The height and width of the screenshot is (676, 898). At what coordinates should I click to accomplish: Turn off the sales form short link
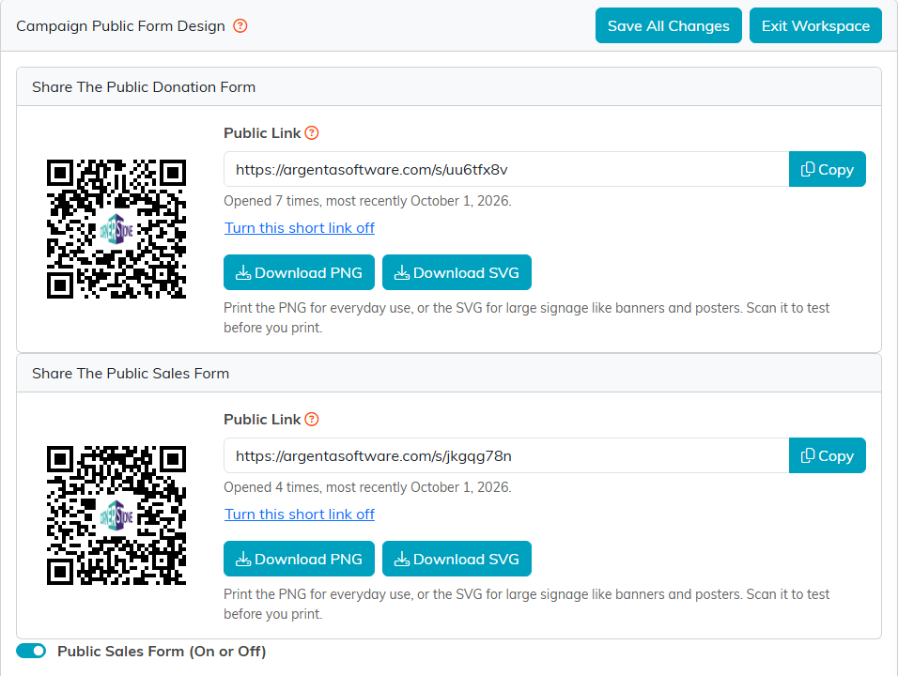point(300,514)
